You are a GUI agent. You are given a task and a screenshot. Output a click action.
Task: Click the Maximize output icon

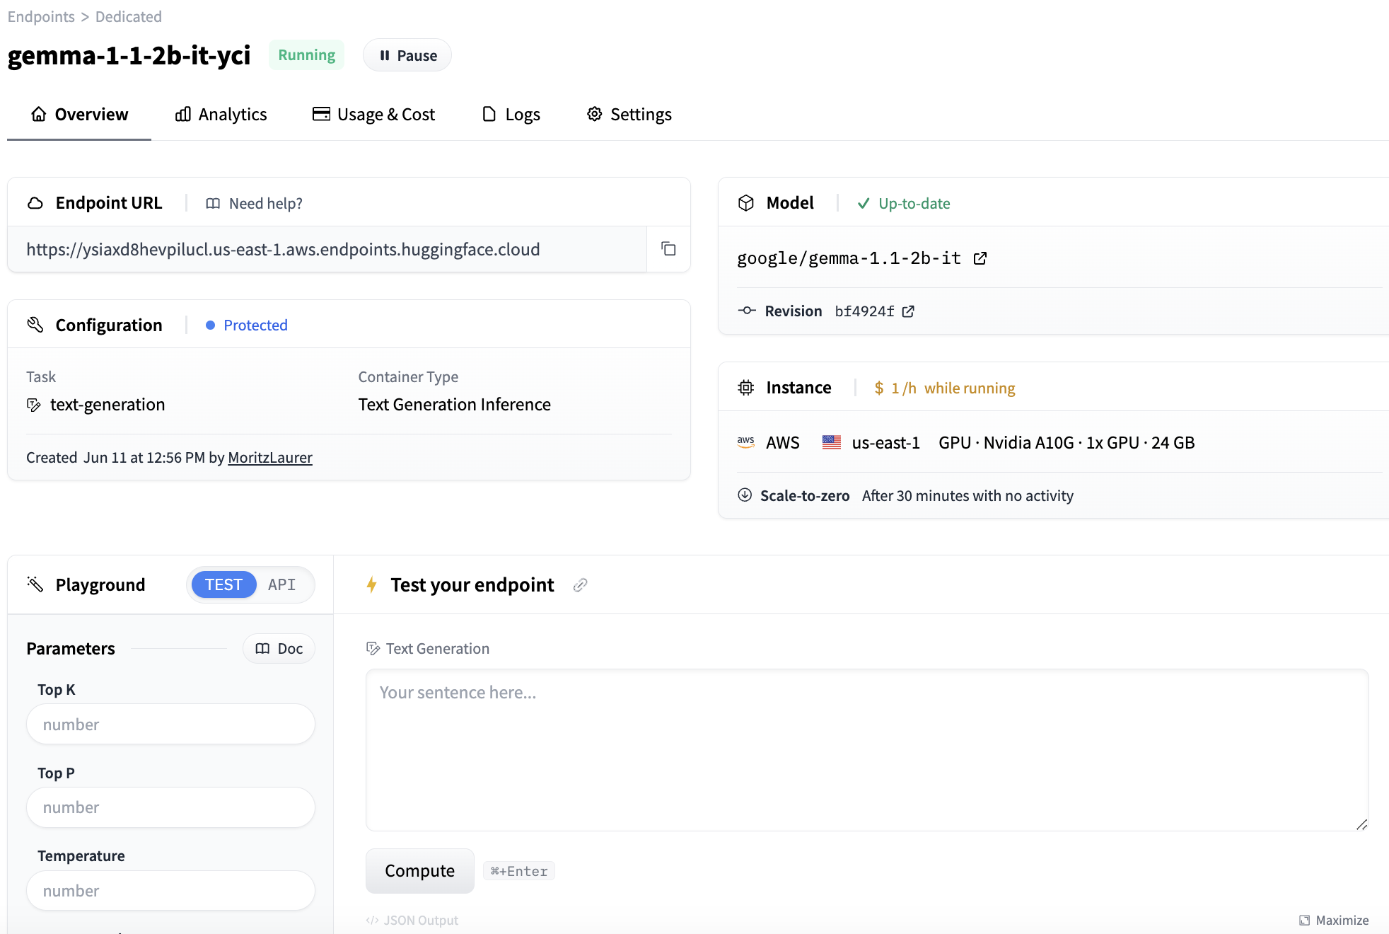[x=1305, y=920]
